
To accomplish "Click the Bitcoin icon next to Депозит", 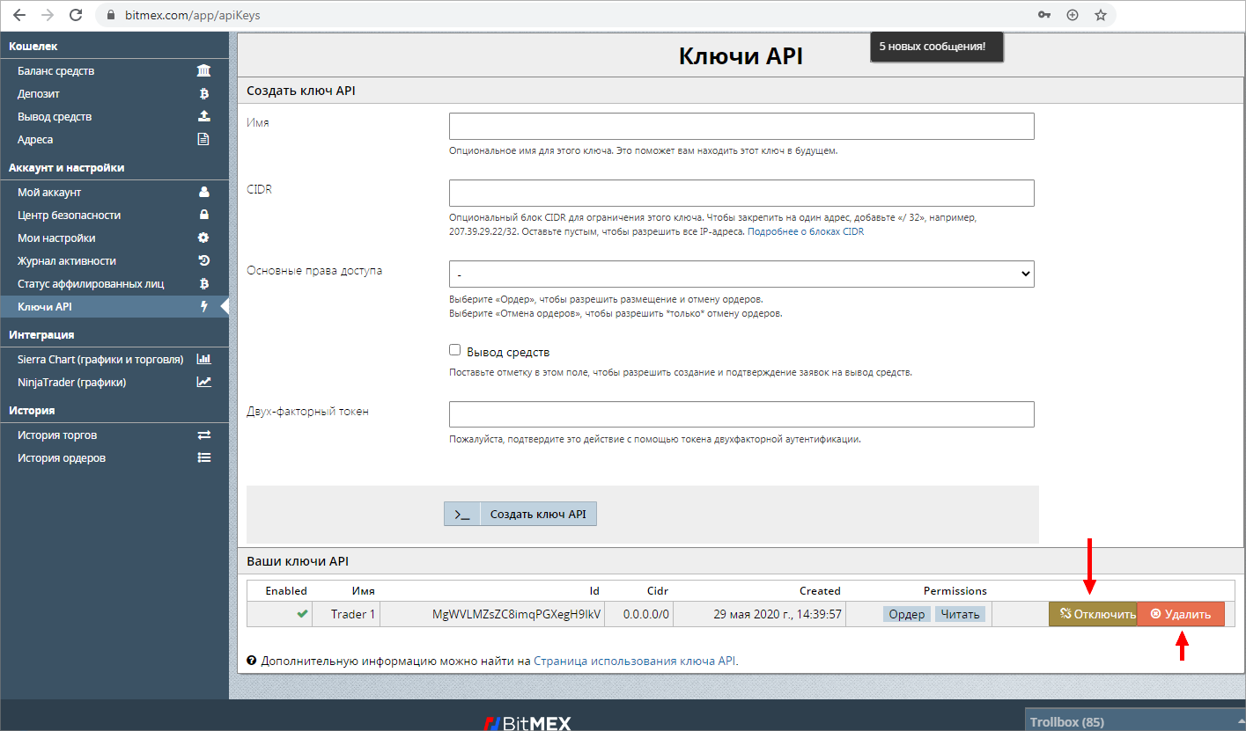I will point(203,94).
